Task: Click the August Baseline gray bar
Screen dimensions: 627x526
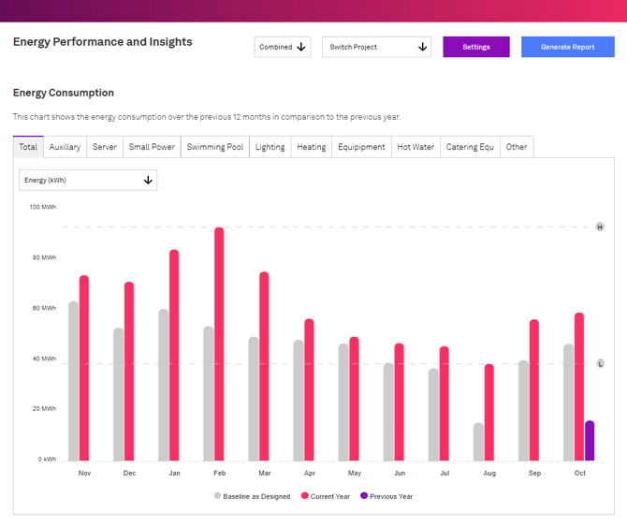Action: point(479,442)
